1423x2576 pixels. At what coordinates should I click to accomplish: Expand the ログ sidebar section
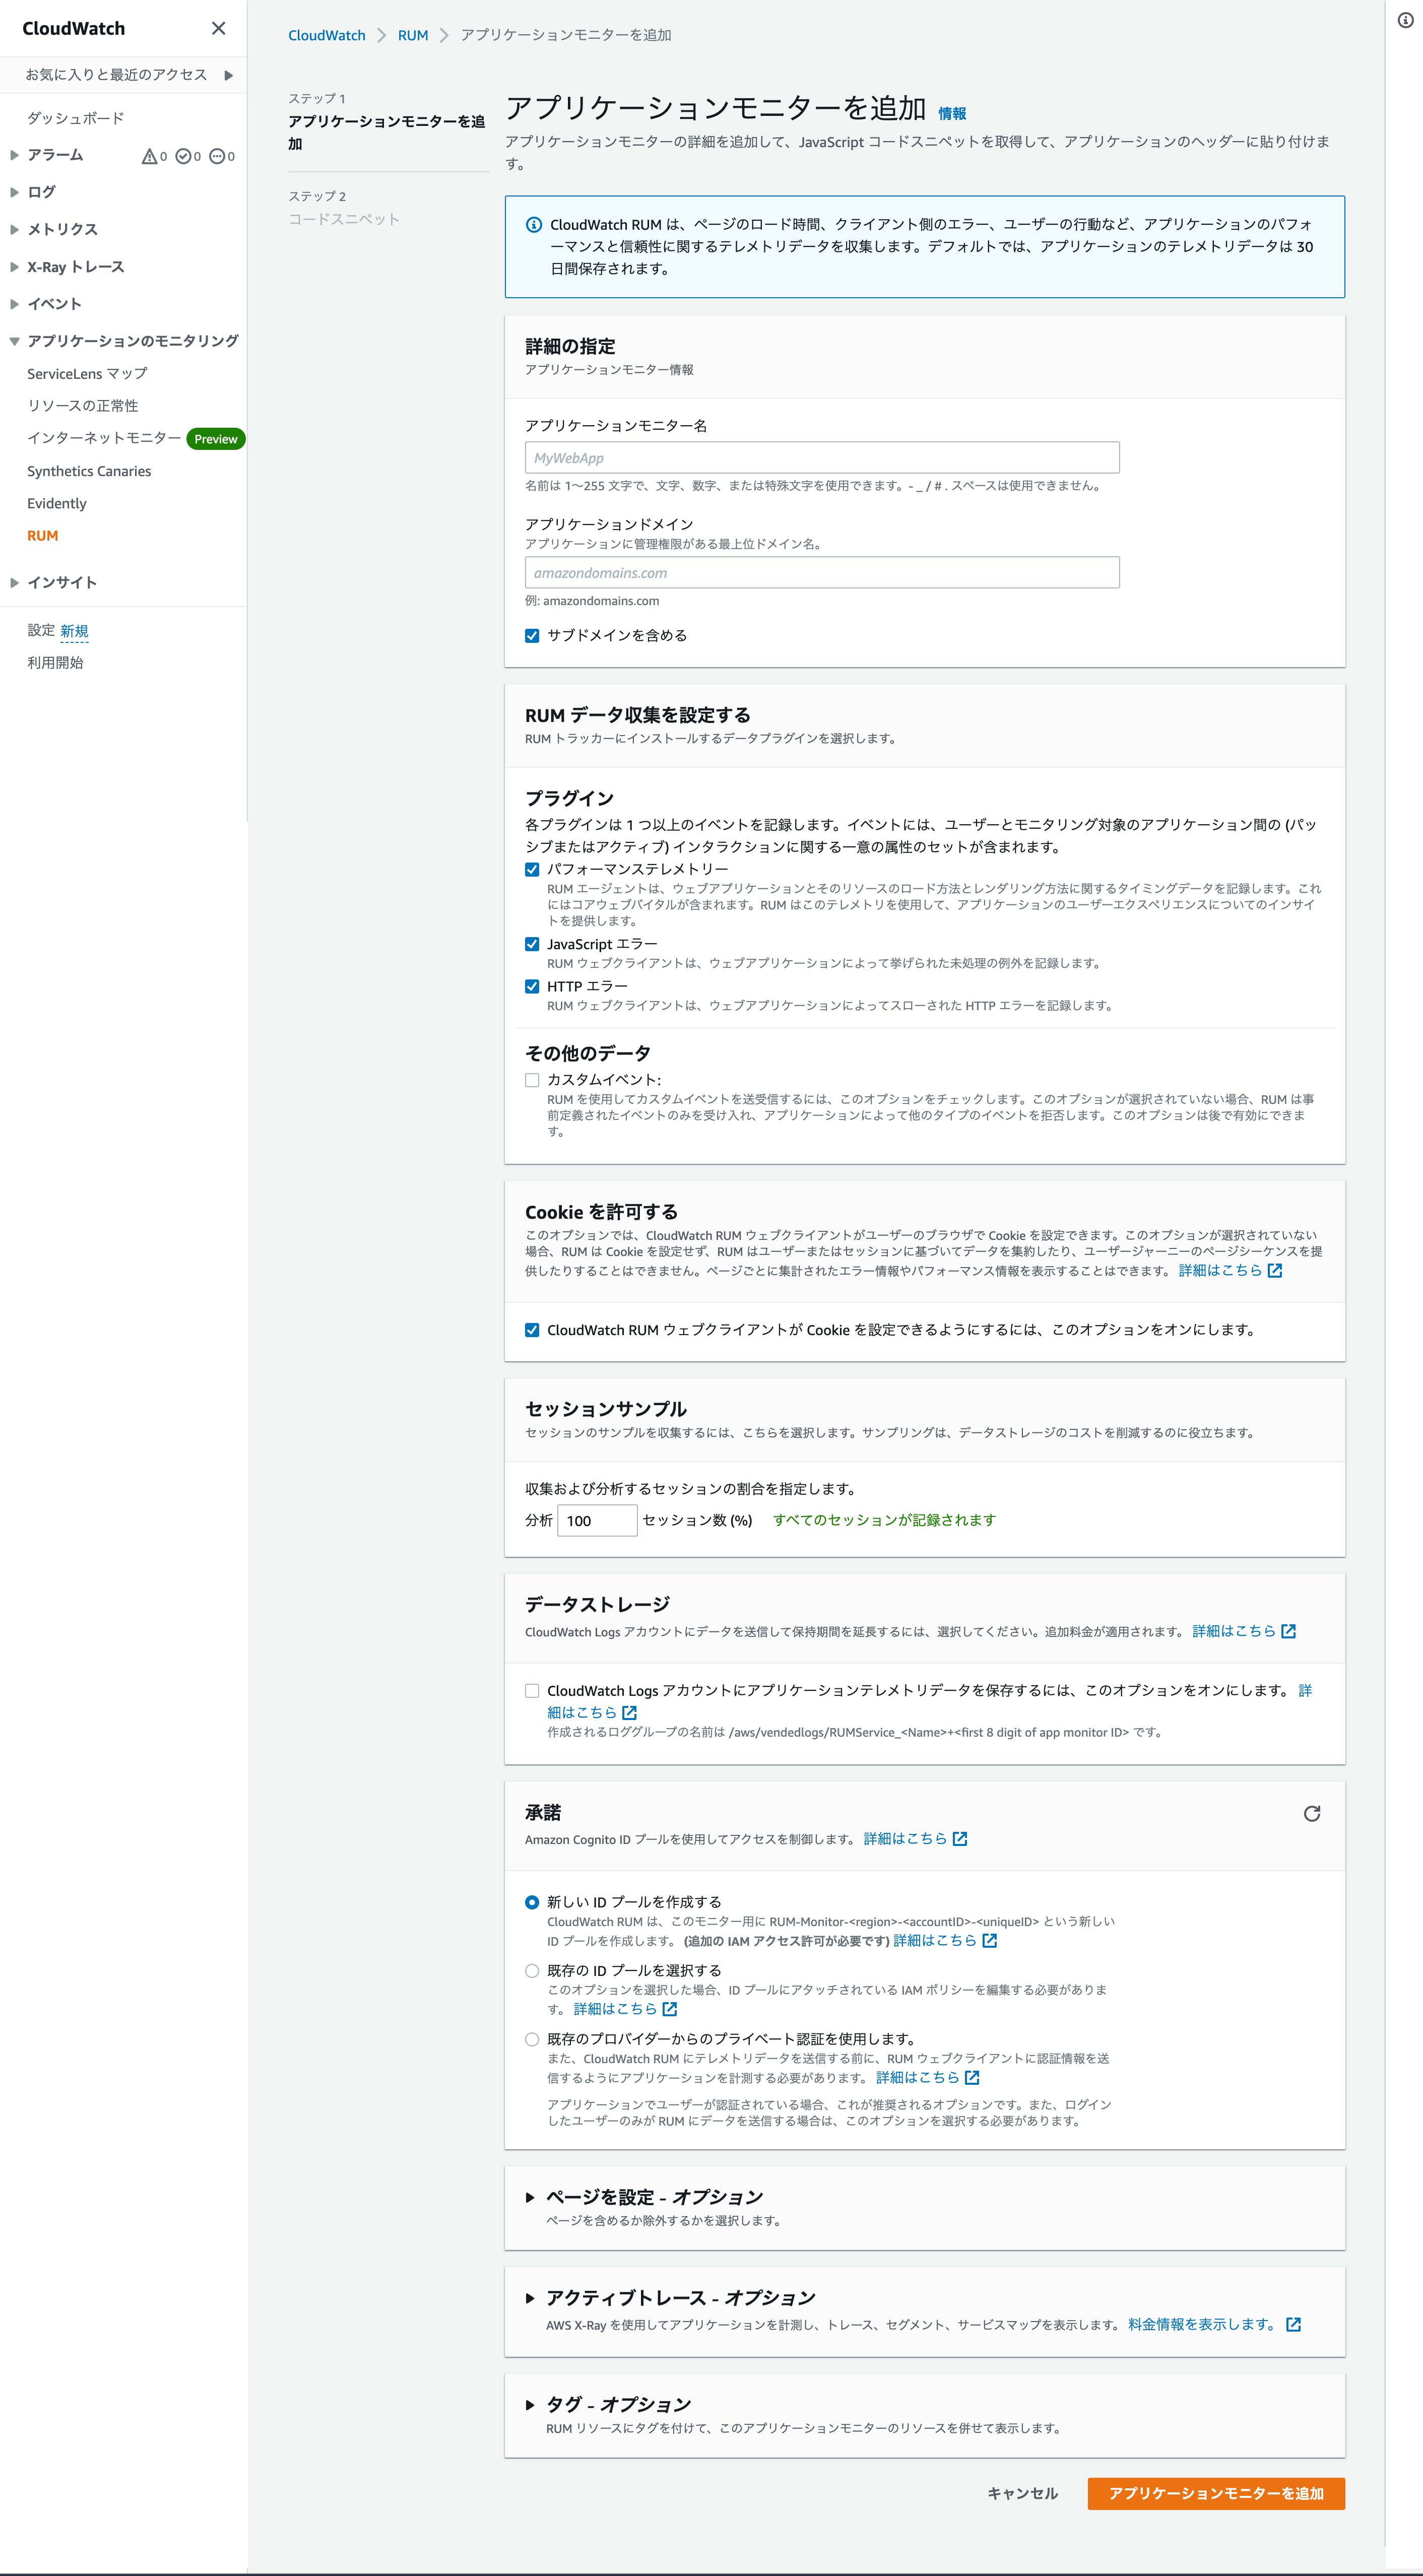coord(14,192)
